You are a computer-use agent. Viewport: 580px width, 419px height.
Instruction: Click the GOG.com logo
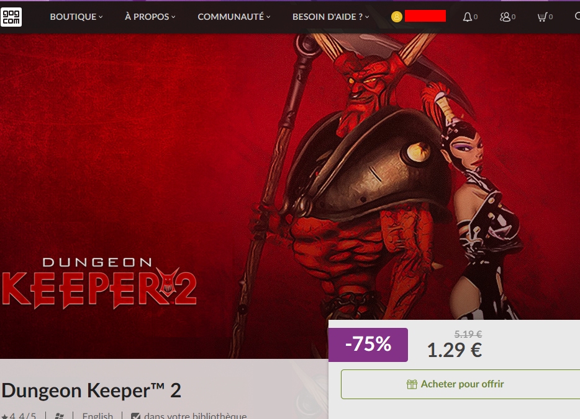[x=11, y=17]
